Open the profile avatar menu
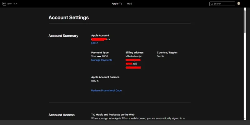 pyautogui.click(x=238, y=3)
